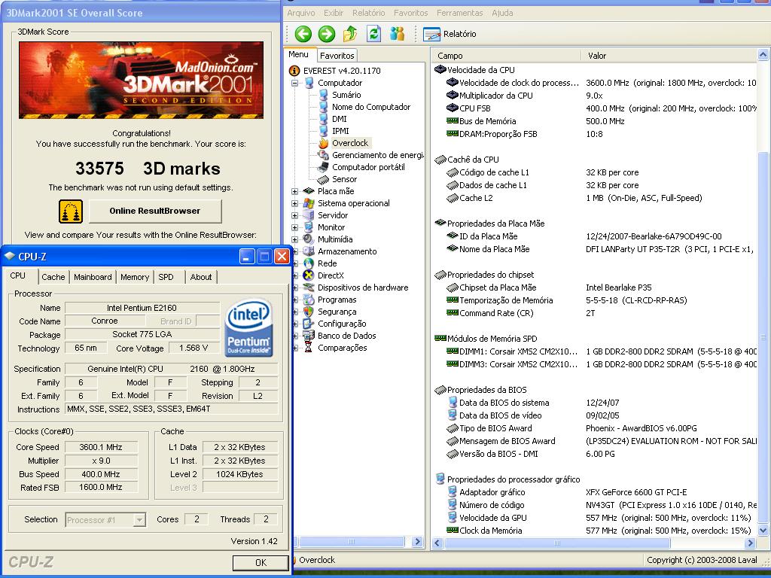Open the Cache tab in CPU-Z
The height and width of the screenshot is (578, 771).
coord(53,277)
